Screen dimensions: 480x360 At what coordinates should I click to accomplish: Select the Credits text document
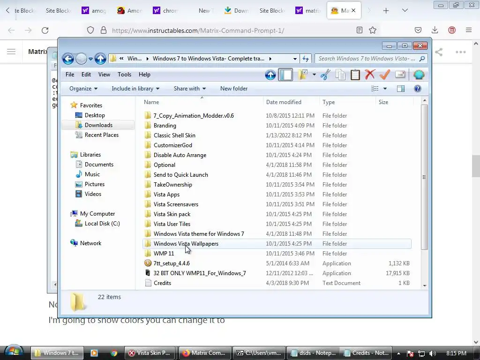162,283
